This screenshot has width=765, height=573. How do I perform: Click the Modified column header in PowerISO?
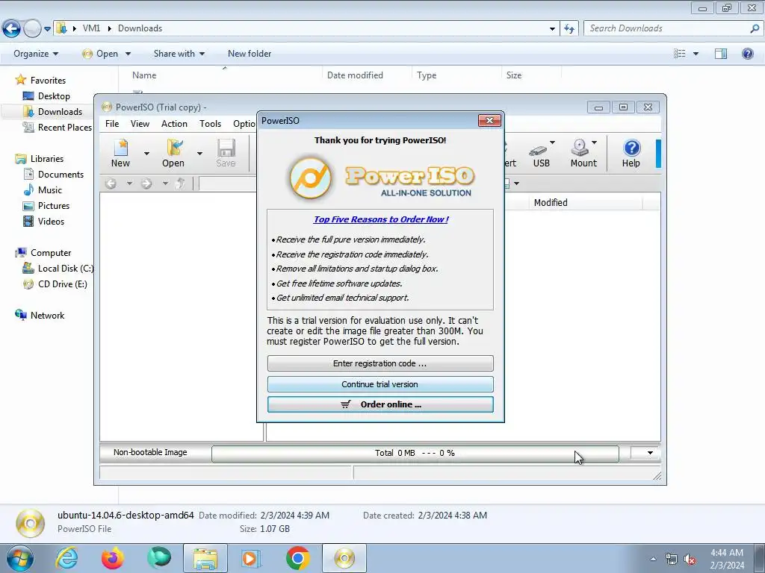pos(551,203)
